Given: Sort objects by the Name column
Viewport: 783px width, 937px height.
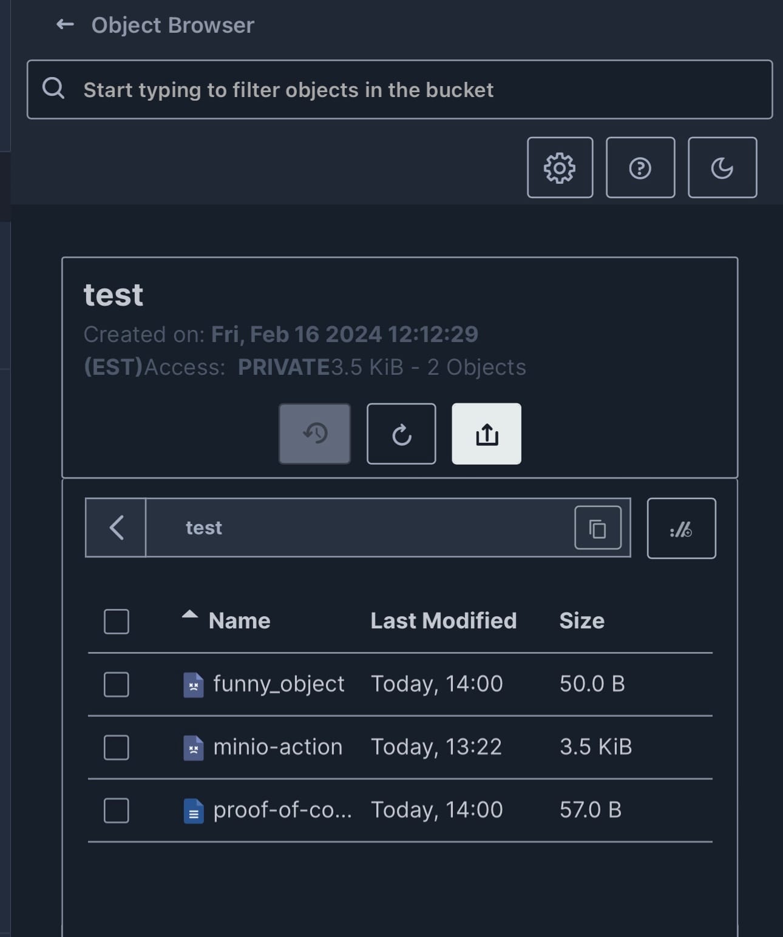Looking at the screenshot, I should tap(239, 621).
